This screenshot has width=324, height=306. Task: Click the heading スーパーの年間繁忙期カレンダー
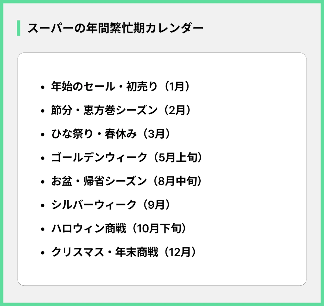click(115, 28)
